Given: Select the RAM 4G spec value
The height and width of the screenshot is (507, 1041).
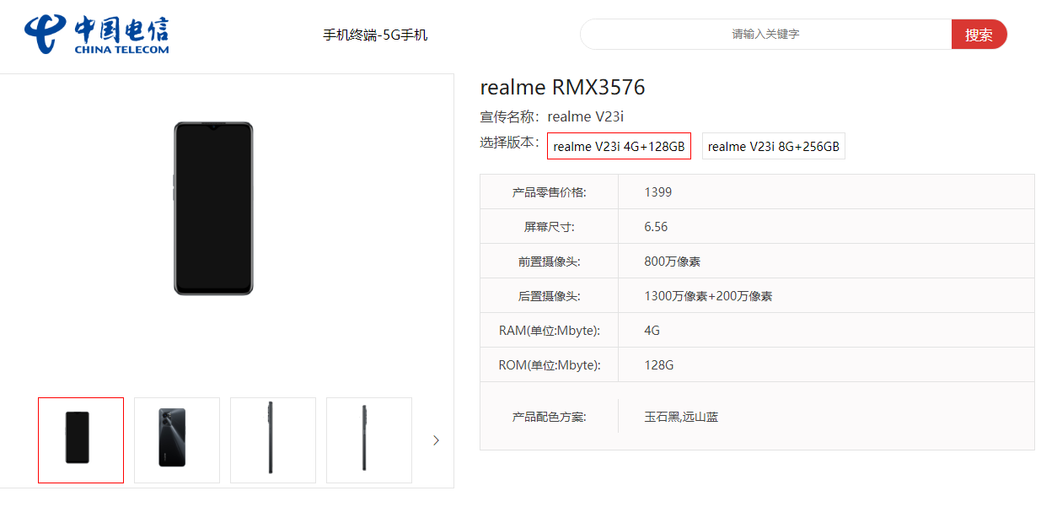Looking at the screenshot, I should click(652, 330).
